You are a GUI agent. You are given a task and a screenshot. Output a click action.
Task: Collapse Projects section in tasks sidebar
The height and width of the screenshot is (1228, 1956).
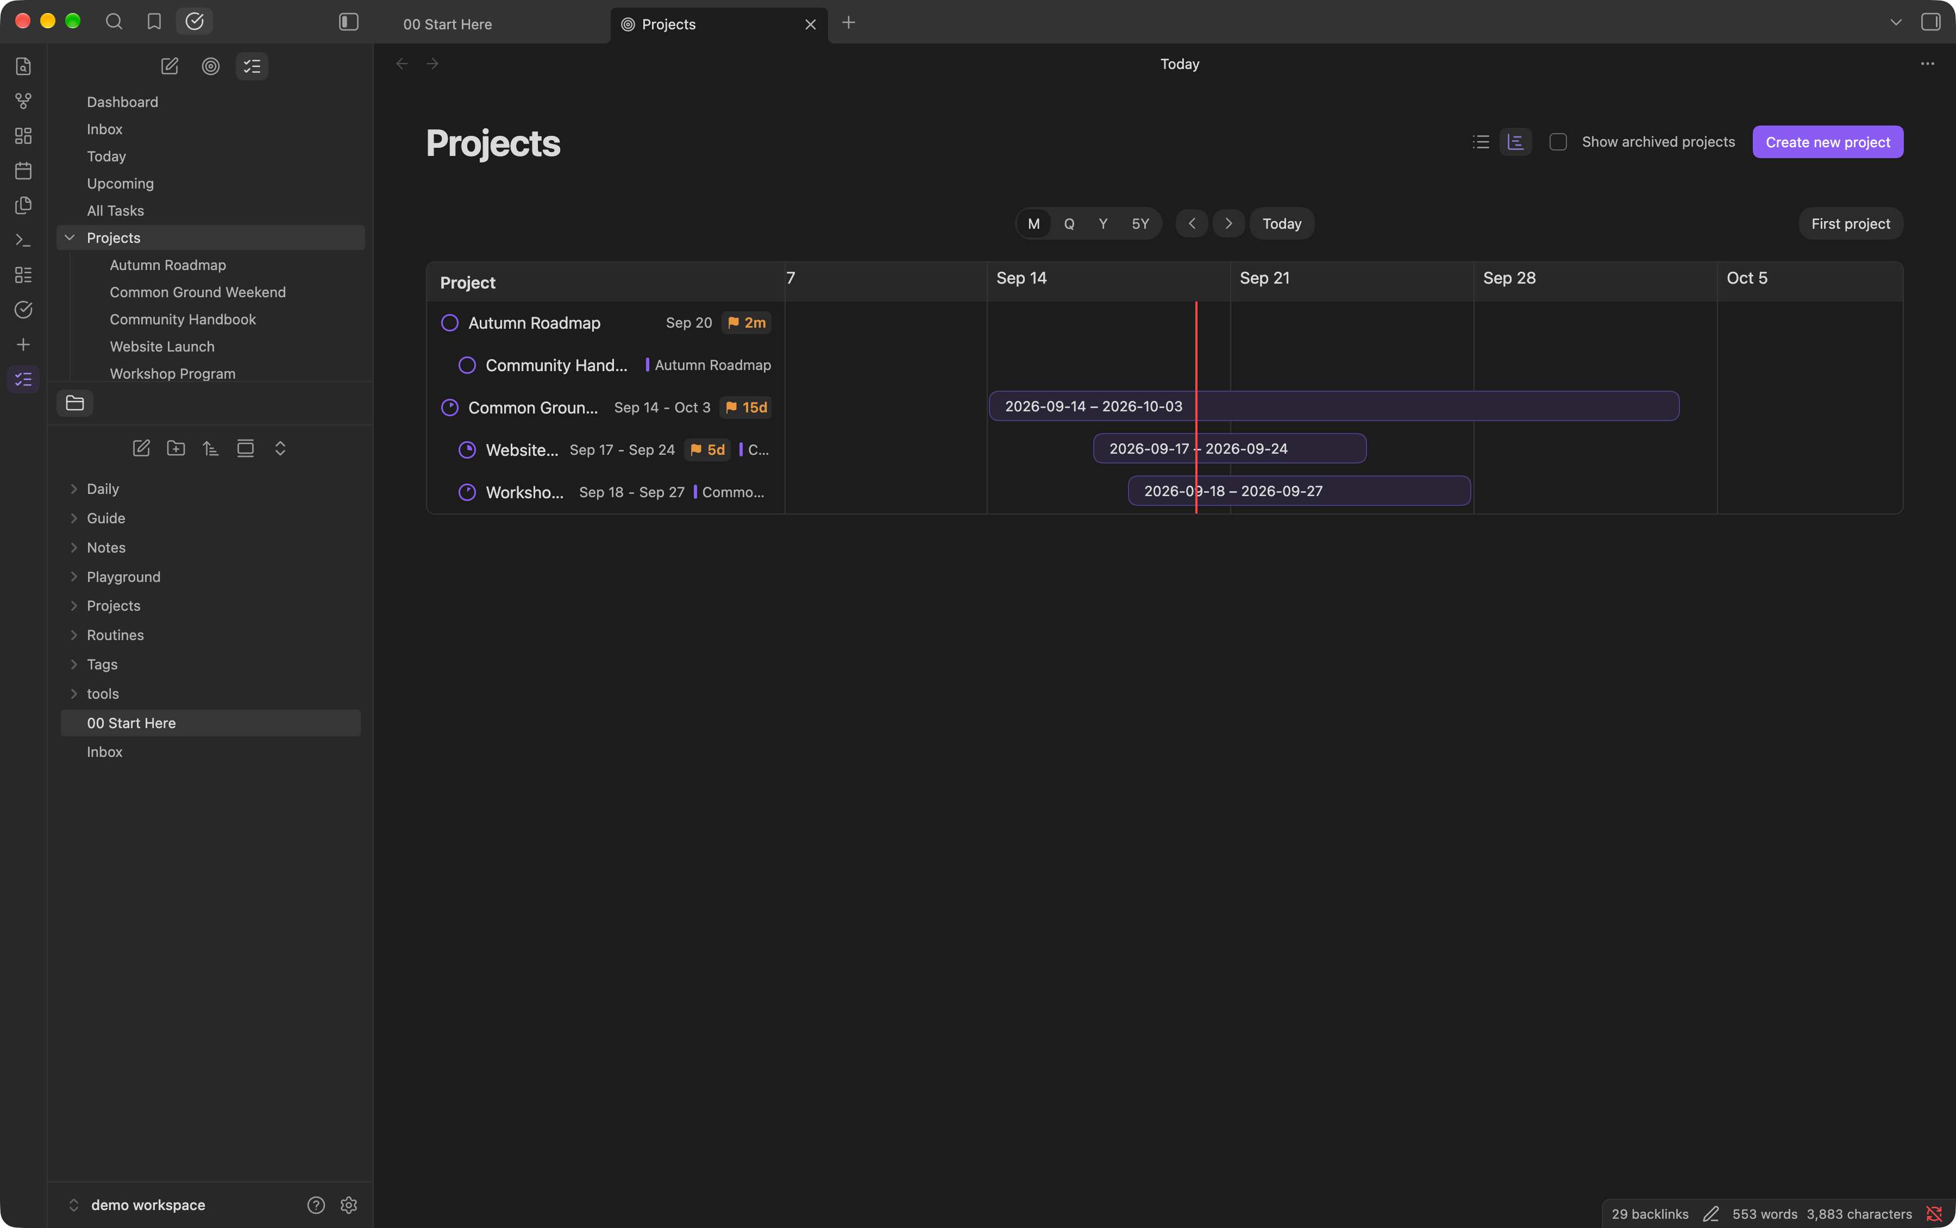pyautogui.click(x=70, y=238)
